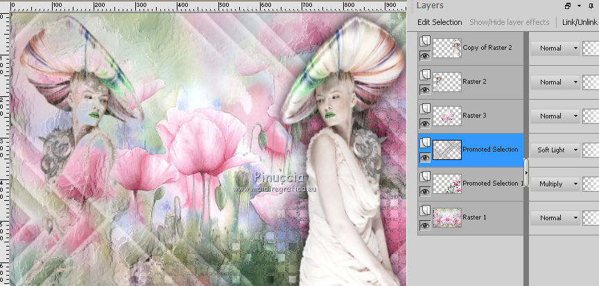Select the Raster 3 layer thumbnail
The width and height of the screenshot is (599, 286).
[x=446, y=116]
